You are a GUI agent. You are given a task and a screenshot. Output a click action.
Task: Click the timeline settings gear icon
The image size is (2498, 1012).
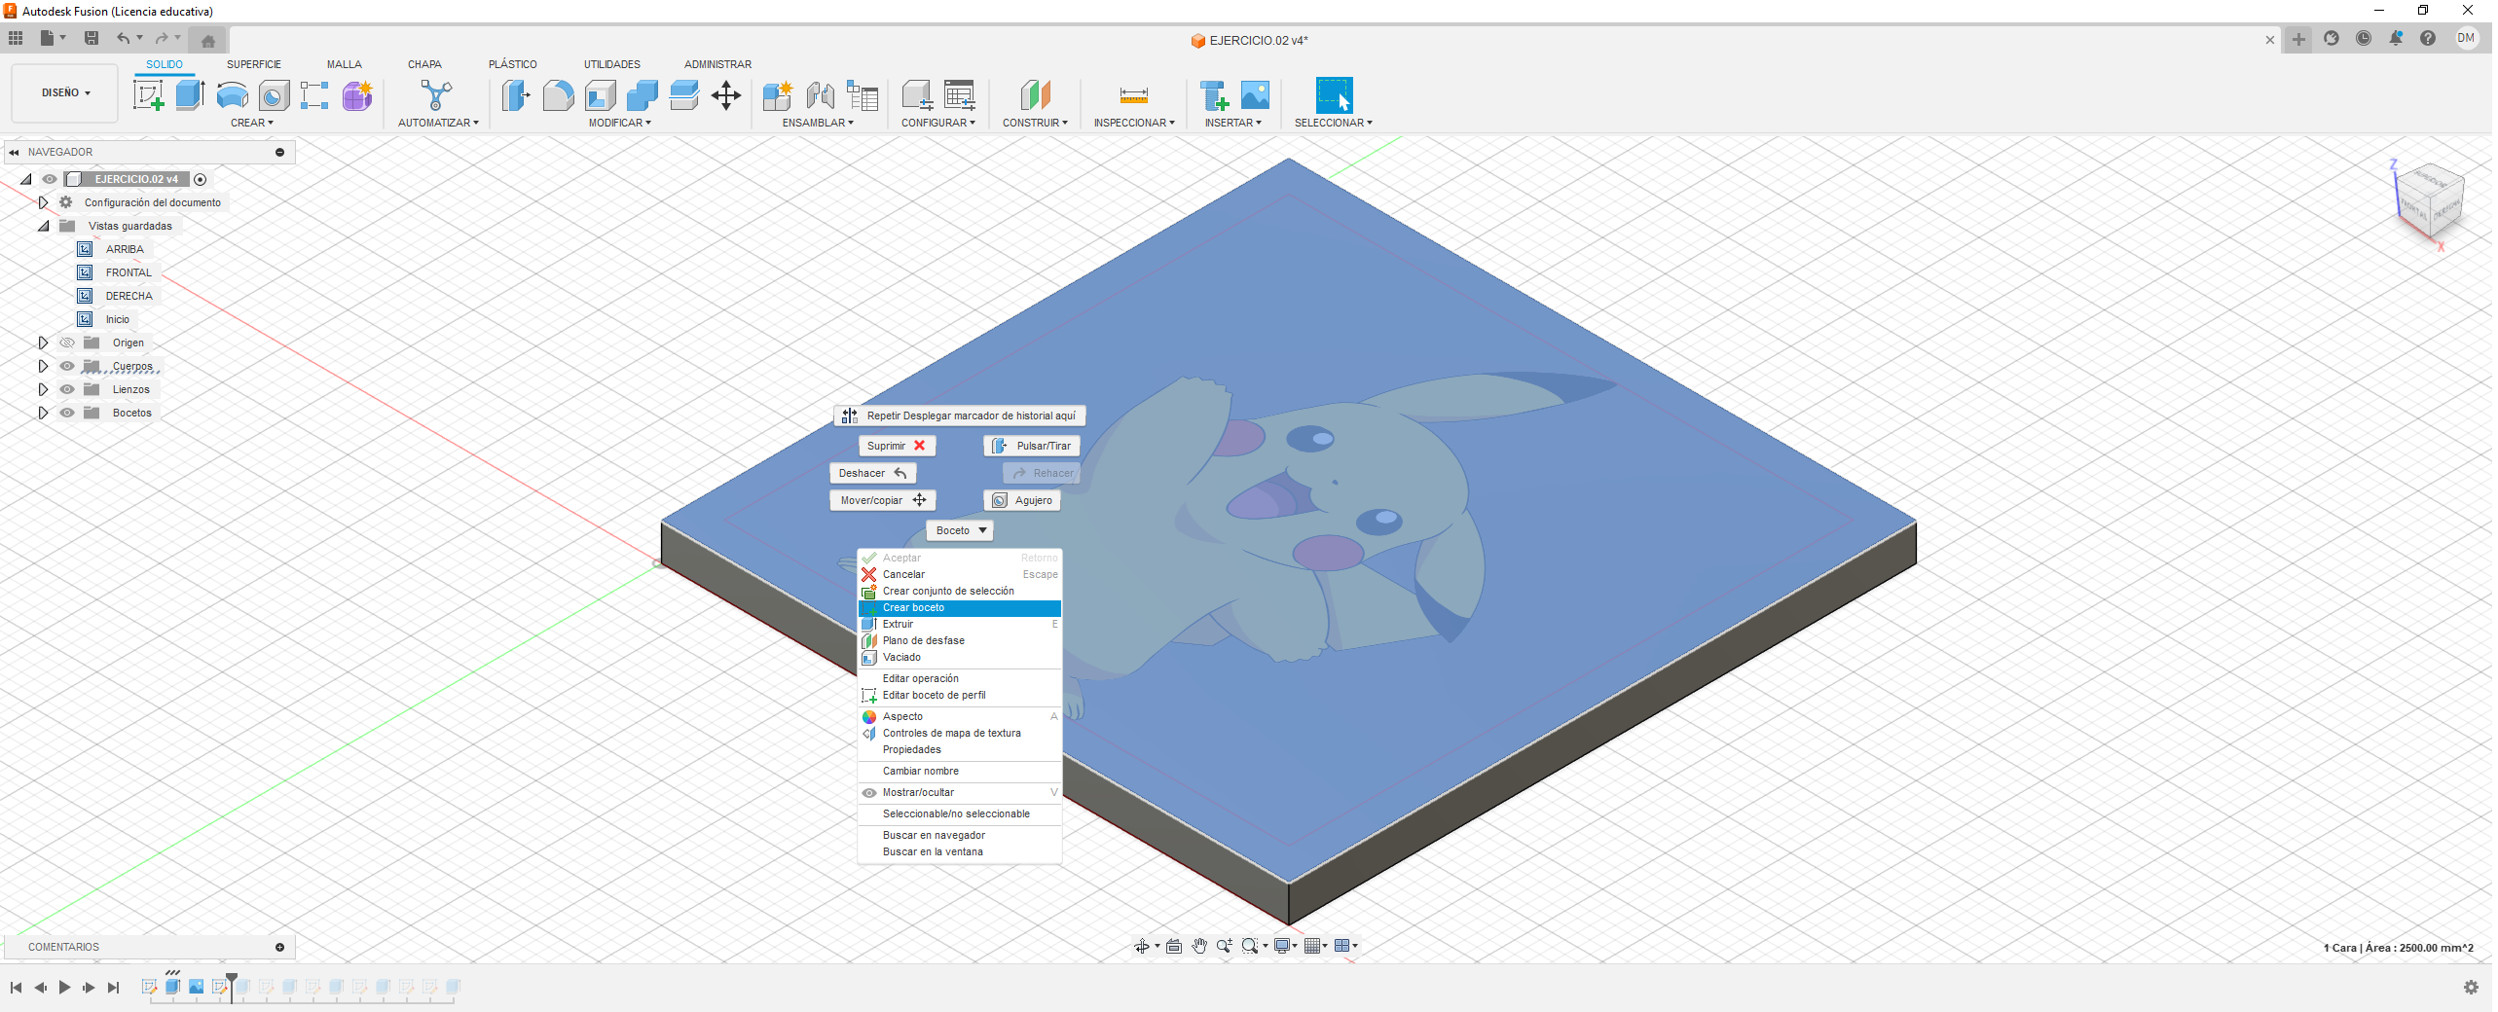[2470, 987]
